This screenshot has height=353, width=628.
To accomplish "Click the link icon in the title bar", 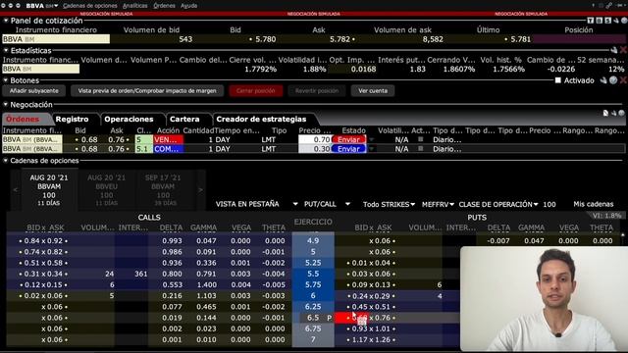I will click(608, 6).
